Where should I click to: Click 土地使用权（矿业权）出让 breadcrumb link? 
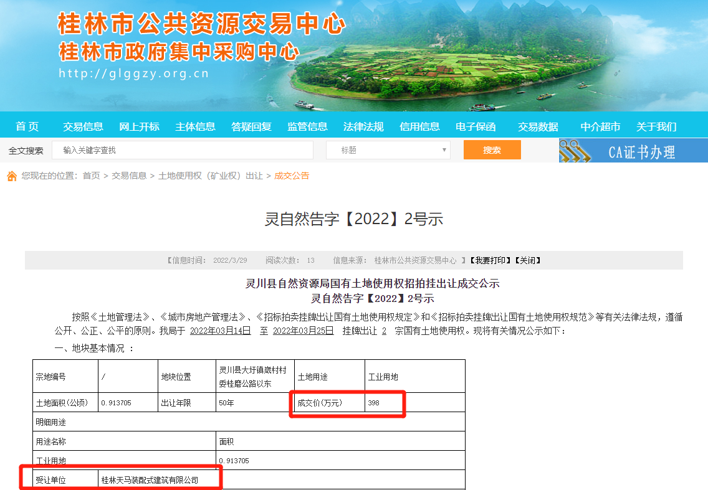click(x=211, y=176)
